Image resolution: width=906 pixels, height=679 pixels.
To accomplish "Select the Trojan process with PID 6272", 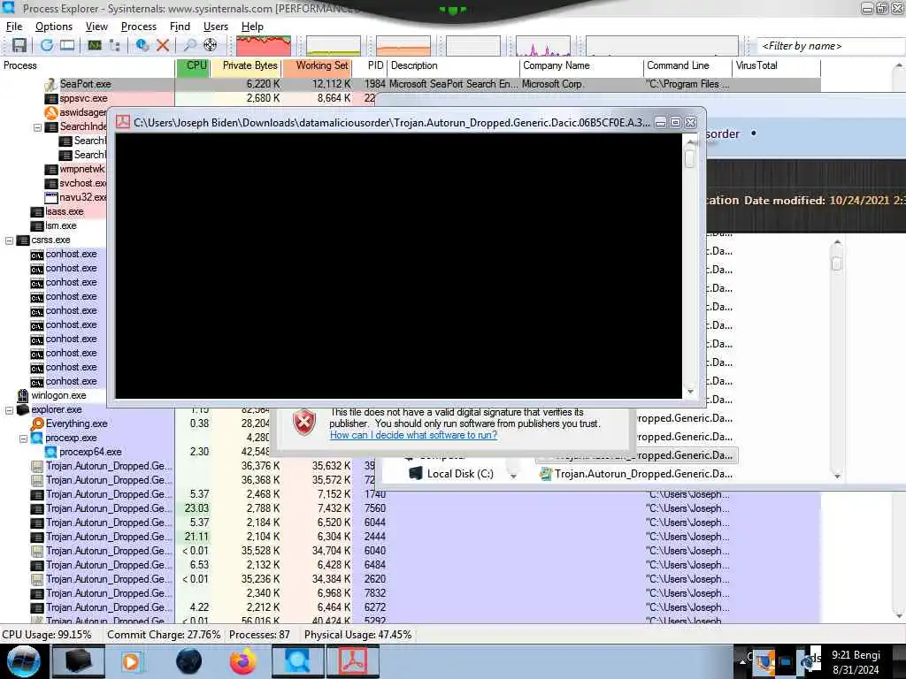I will 411,607.
